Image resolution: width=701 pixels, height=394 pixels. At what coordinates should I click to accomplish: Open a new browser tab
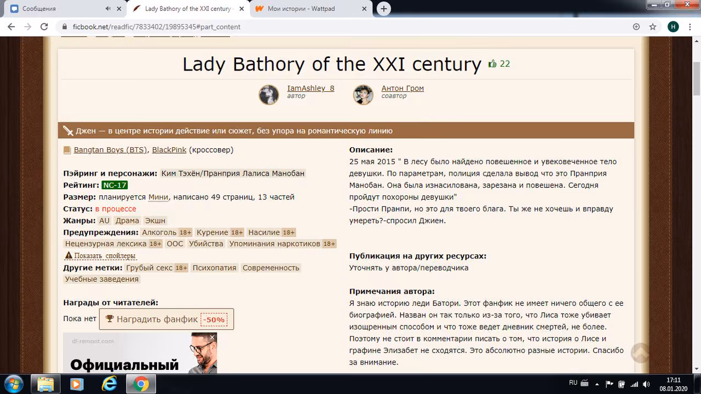[x=384, y=9]
